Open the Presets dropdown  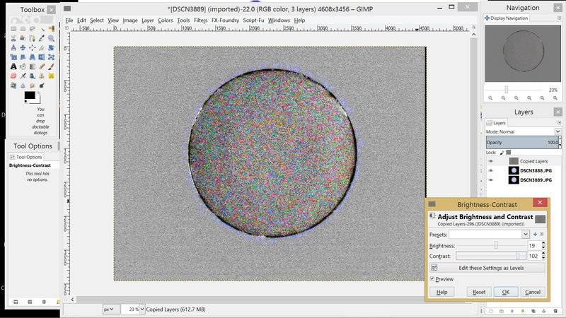(525, 234)
